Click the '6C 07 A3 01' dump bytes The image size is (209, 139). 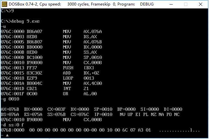137,130
